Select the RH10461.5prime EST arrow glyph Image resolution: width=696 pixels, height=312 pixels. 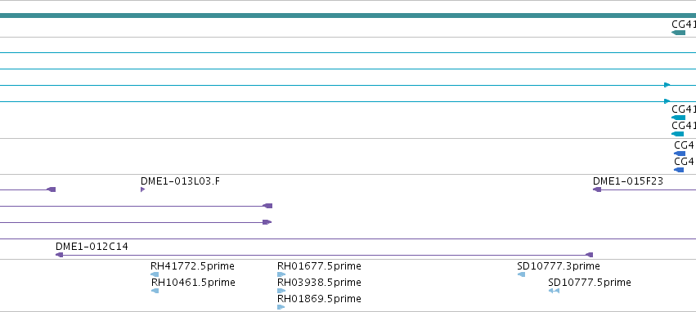pyautogui.click(x=155, y=291)
